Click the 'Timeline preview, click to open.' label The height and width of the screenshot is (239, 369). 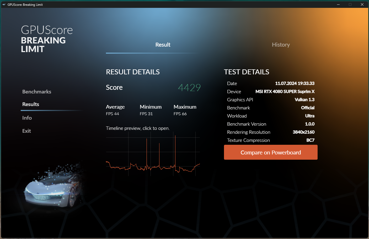tap(138, 128)
